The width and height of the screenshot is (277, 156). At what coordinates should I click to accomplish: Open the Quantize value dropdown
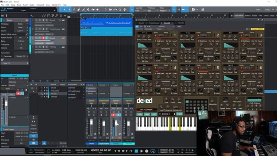coord(141,11)
